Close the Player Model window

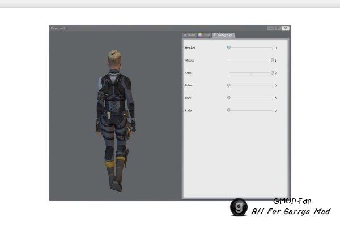point(286,28)
